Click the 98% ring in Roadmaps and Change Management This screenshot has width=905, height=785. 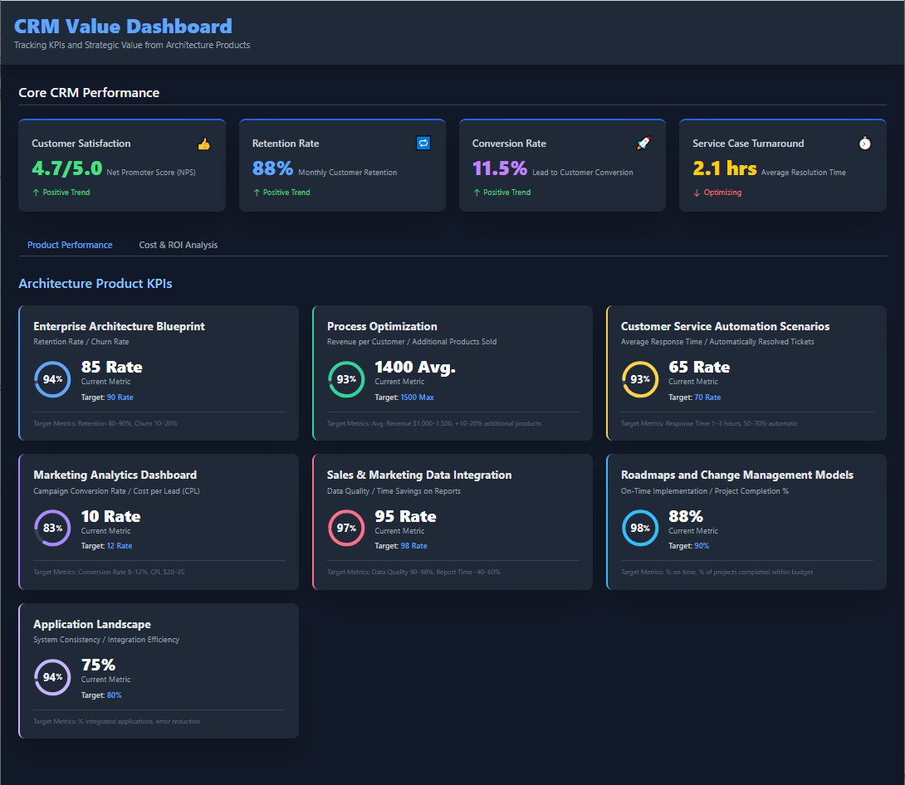[x=640, y=529]
